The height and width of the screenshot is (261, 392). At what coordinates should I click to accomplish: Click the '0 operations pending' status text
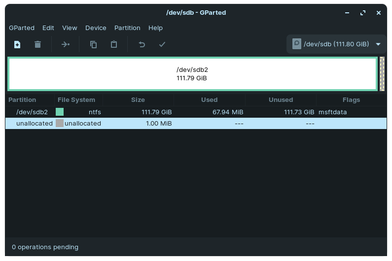point(45,247)
